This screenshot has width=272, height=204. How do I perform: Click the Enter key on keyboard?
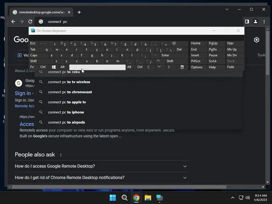pos(174,55)
